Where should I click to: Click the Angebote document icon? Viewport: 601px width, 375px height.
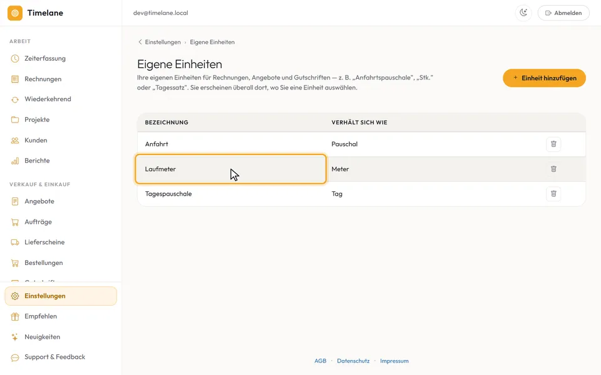pos(15,201)
